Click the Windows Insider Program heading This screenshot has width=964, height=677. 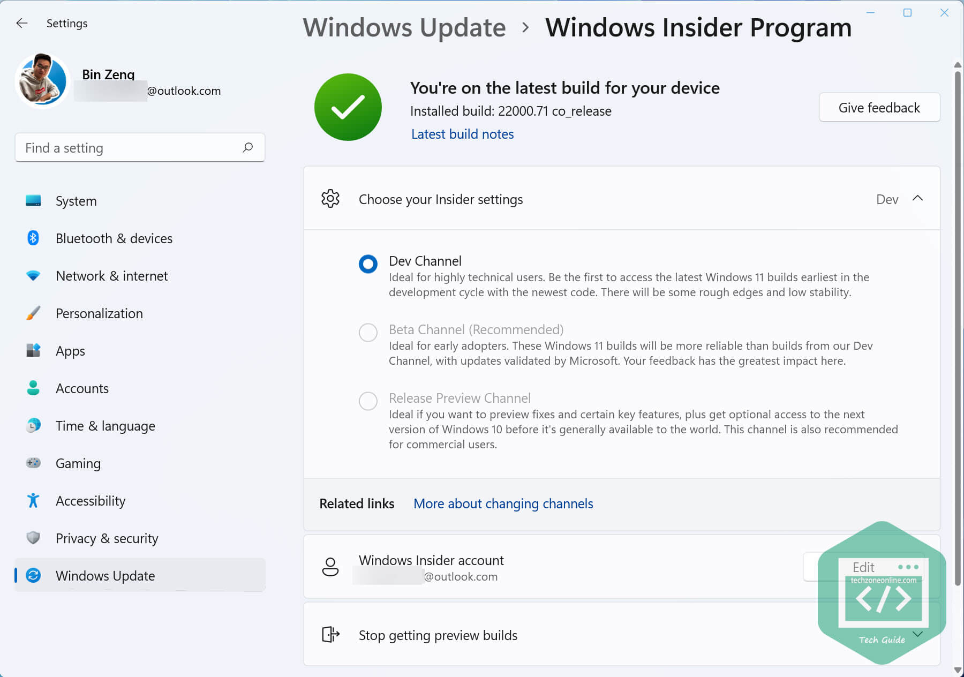[x=698, y=27]
